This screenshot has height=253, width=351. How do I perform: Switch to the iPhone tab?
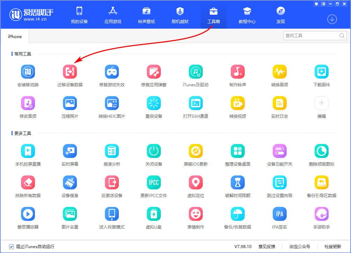14,36
